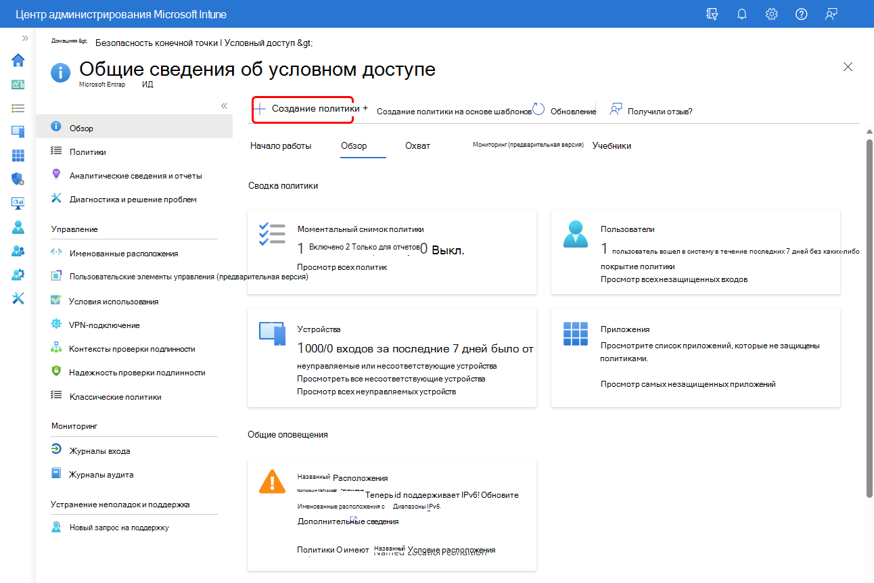Switch to the Охват tab
The height and width of the screenshot is (583, 874).
click(x=417, y=145)
